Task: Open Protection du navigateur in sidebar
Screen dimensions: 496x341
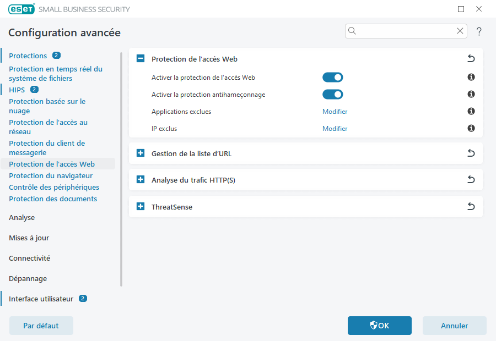Action: point(51,176)
